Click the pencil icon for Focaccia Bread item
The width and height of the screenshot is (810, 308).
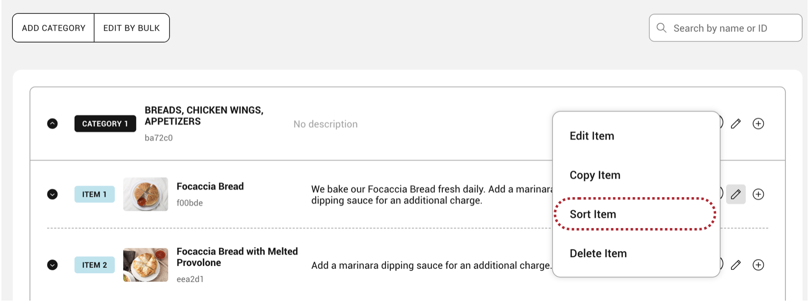click(x=735, y=195)
